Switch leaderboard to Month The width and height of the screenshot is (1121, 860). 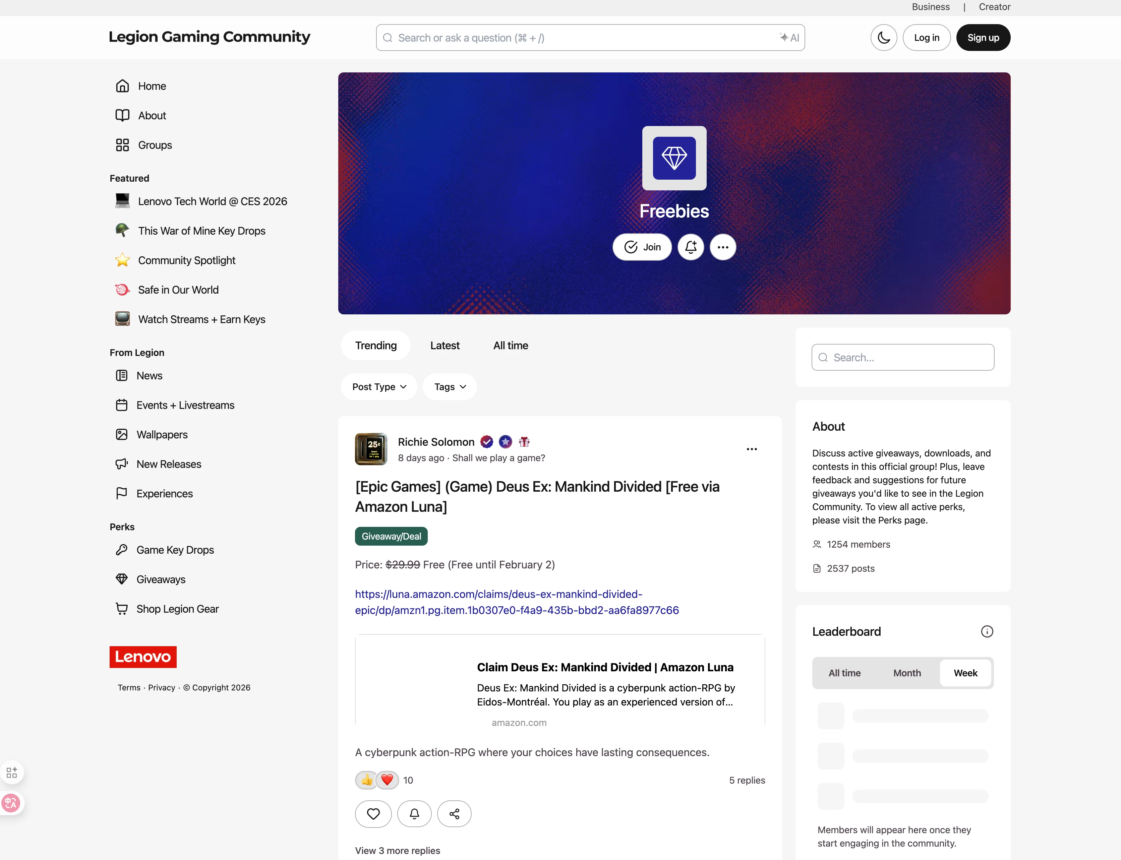[906, 673]
